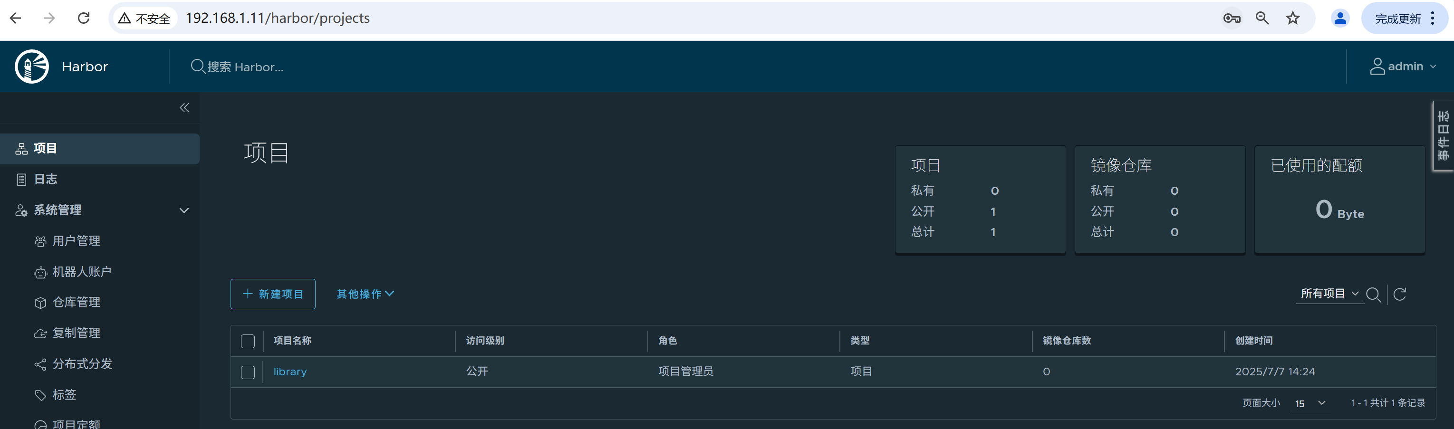Open the browser profile avatar
The width and height of the screenshot is (1454, 429).
(x=1340, y=18)
